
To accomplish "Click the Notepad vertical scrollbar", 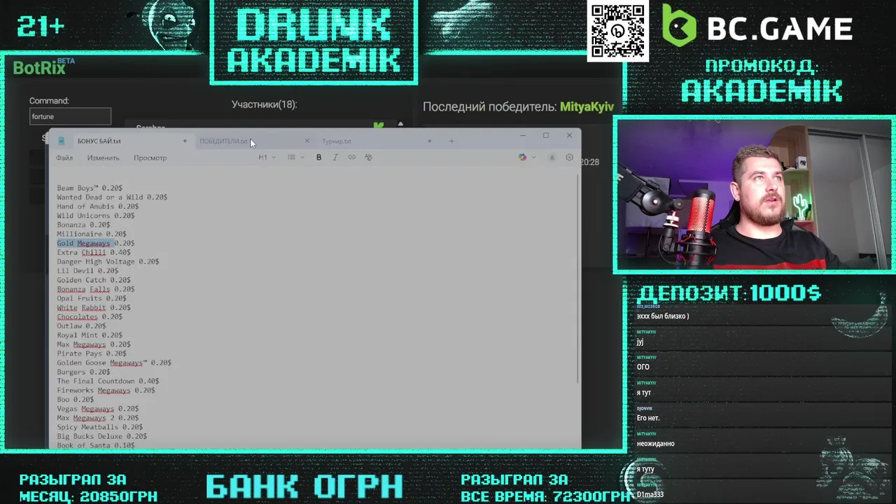I will coord(578,280).
